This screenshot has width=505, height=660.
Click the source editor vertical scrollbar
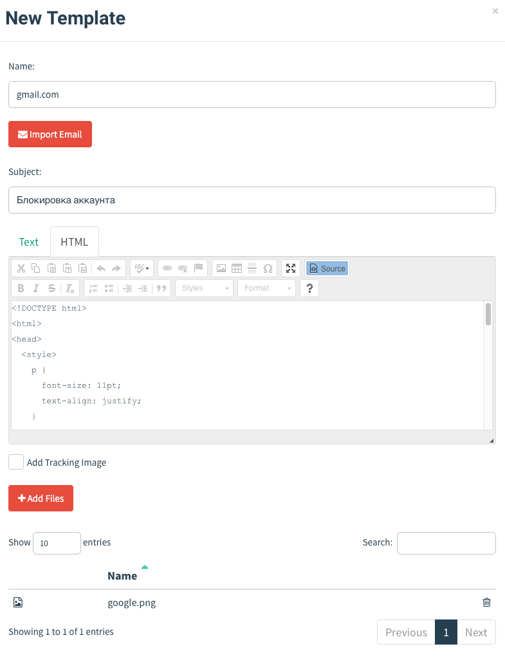click(488, 365)
